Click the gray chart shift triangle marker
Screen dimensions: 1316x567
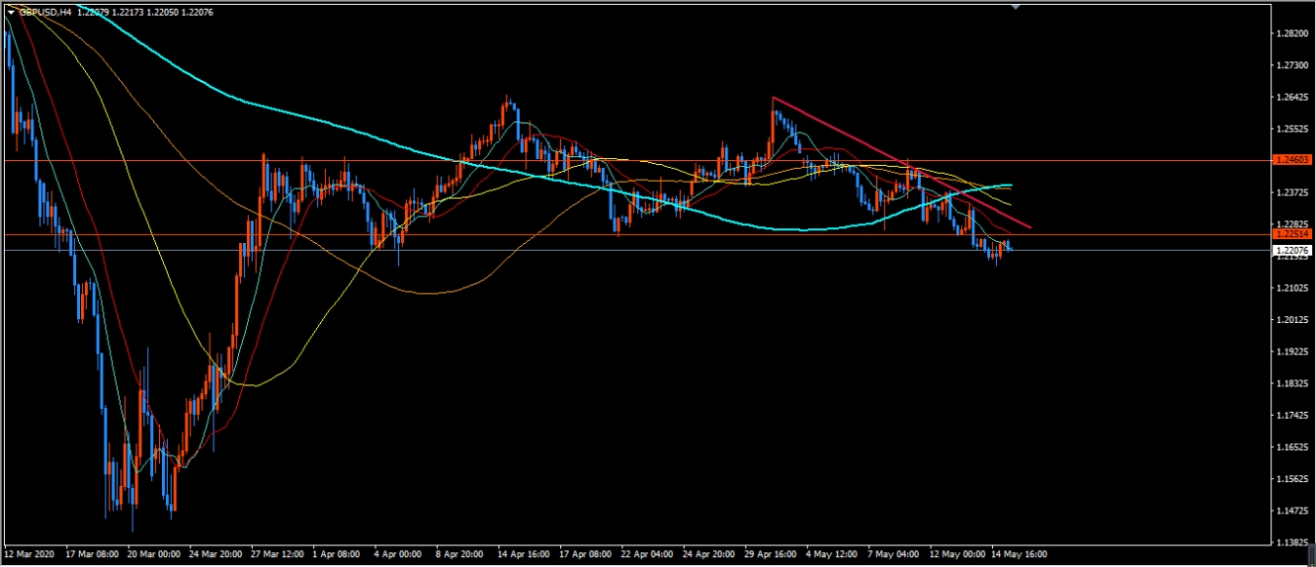tap(1015, 7)
